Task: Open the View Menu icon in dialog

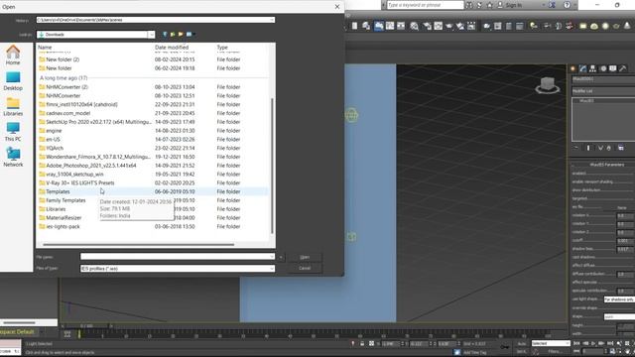Action: coord(190,35)
